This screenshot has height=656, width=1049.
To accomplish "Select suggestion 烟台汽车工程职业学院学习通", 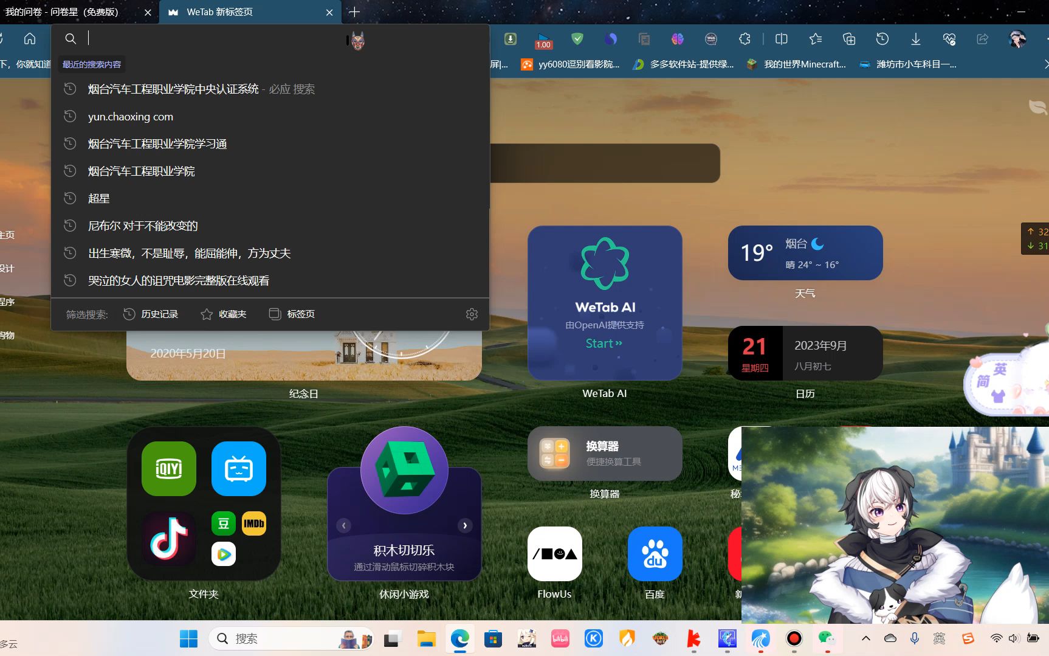I will (x=270, y=144).
